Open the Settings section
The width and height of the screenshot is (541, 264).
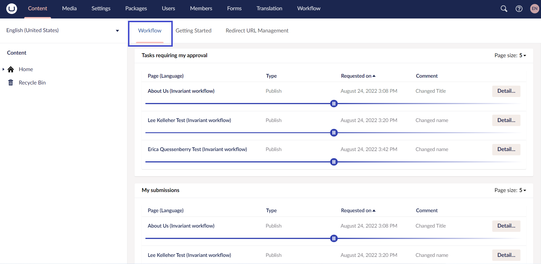(101, 9)
